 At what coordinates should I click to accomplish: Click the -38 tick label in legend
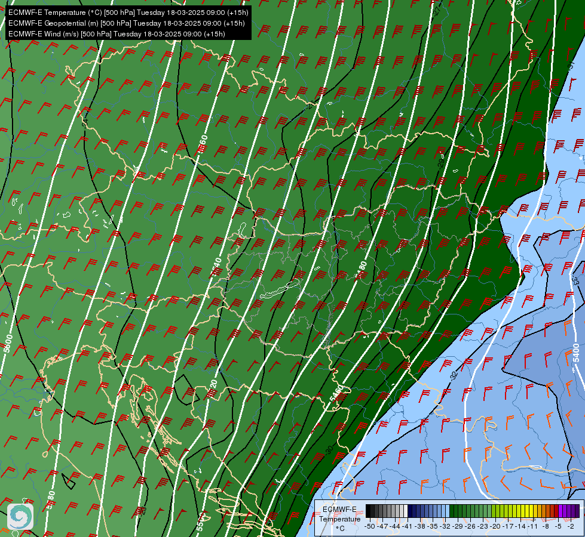(419, 526)
